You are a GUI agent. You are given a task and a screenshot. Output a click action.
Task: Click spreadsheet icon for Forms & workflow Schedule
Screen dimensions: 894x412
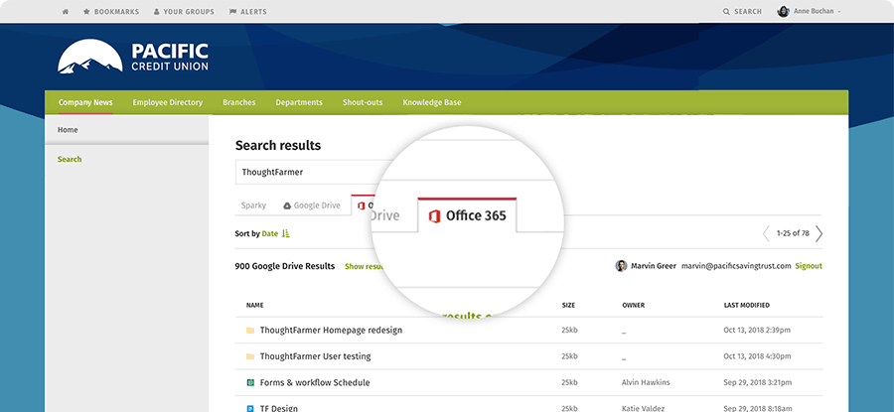(249, 382)
